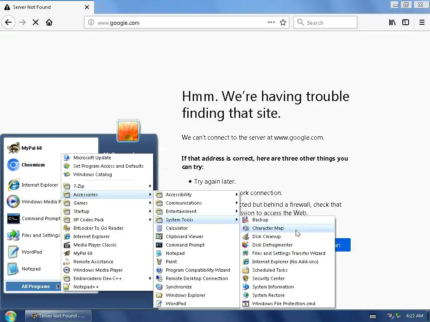
Task: Open Media Player Classic
Action: point(107,245)
